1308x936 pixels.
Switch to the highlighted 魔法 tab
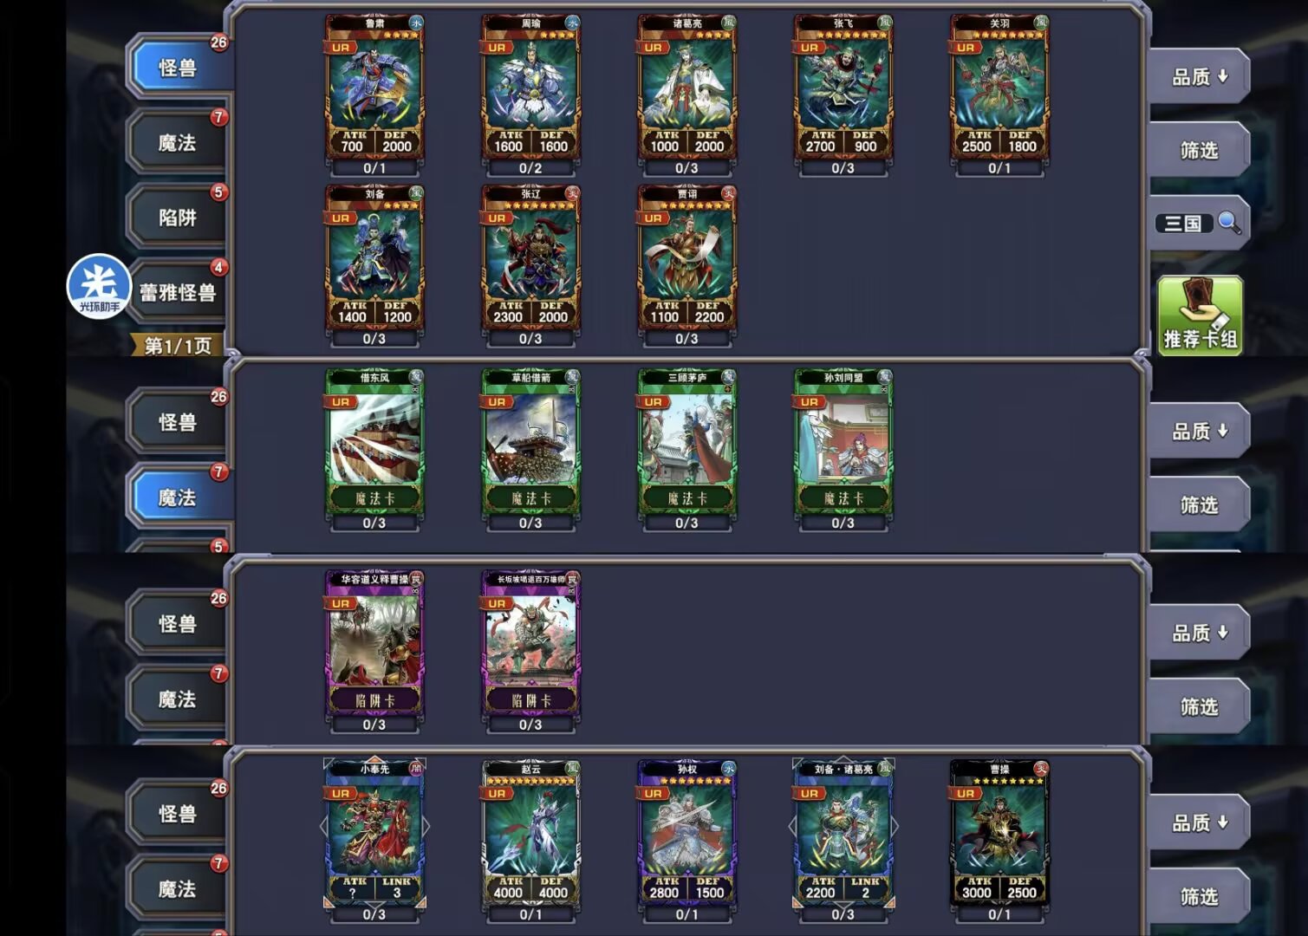pos(178,497)
